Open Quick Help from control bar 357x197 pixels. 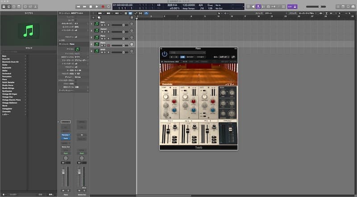coord(14,7)
